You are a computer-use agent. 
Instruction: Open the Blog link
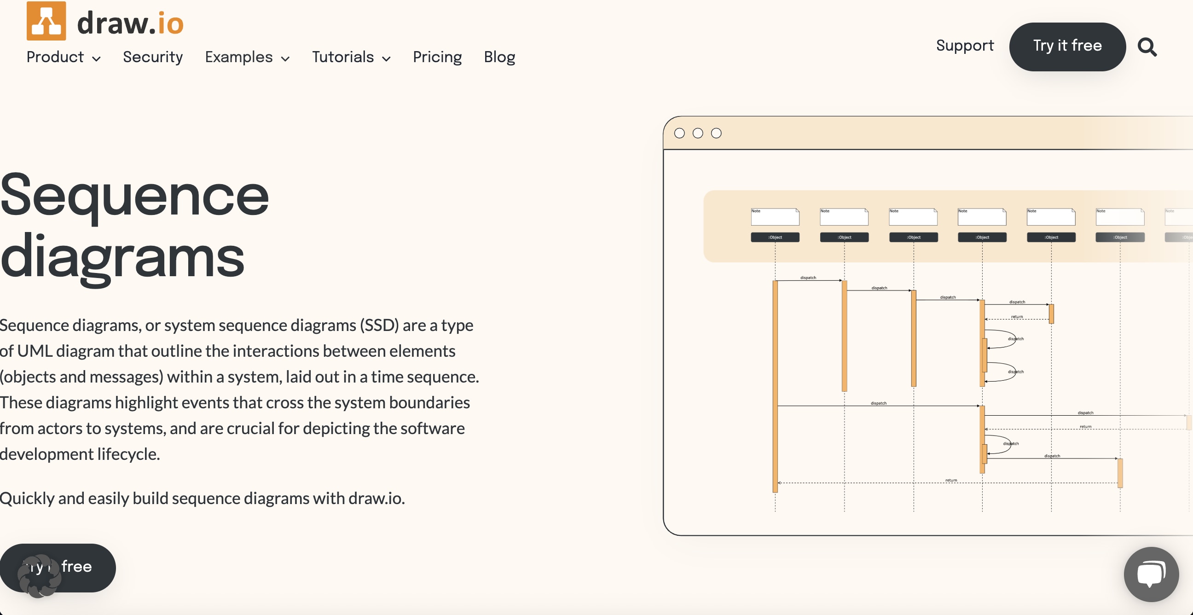[x=499, y=57]
